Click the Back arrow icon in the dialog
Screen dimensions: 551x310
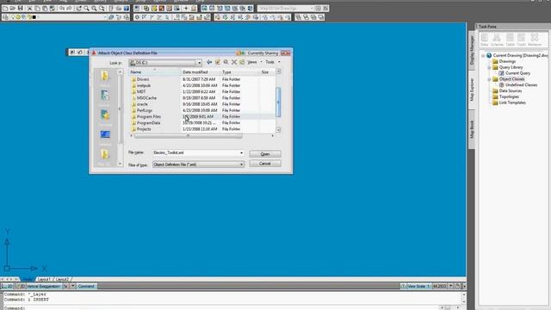209,62
